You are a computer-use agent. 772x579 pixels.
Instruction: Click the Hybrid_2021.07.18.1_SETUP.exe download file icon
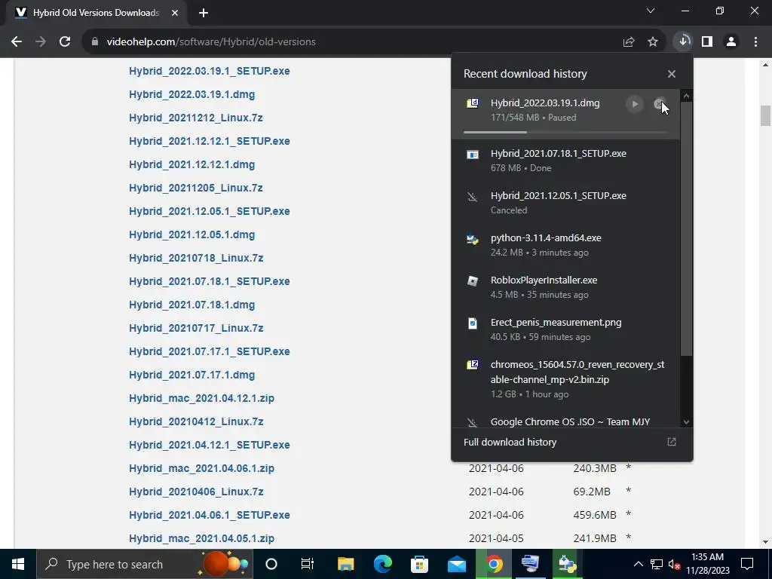pos(472,155)
